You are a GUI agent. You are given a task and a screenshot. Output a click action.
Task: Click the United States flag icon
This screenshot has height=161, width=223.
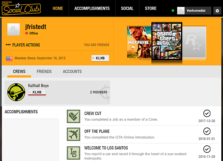(x=9, y=59)
